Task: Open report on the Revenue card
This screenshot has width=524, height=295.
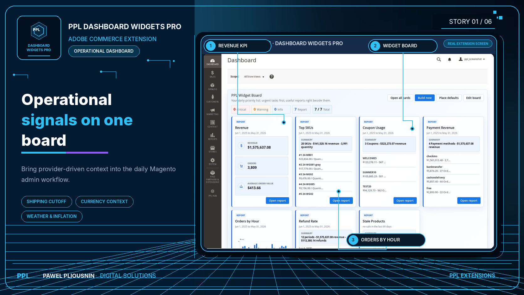Action: coord(277,201)
